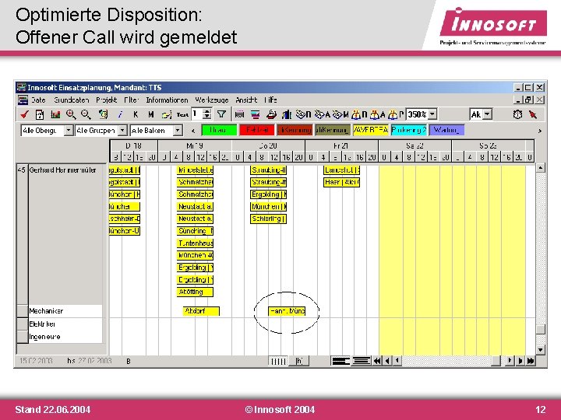Open the Grunddaten menu
The image size is (561, 420).
pos(71,100)
